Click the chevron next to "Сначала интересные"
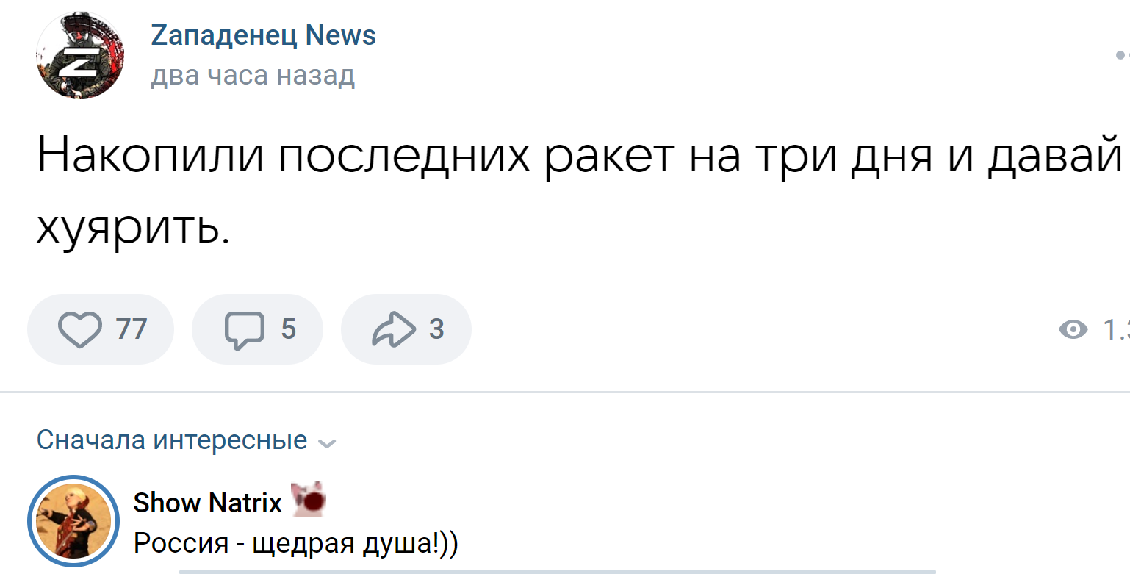Screen dimensions: 1130x574 pos(327,443)
